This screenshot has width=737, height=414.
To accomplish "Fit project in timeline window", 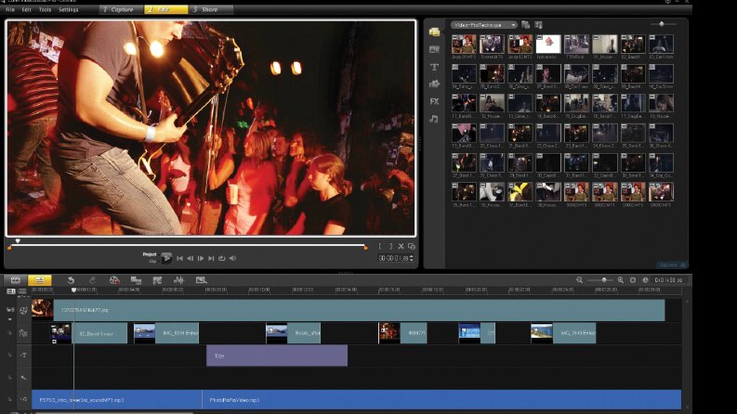I will tap(633, 280).
